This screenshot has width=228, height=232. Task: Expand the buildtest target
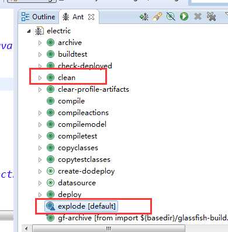tap(40, 54)
